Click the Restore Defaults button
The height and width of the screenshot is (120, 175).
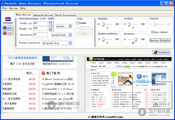[160, 40]
